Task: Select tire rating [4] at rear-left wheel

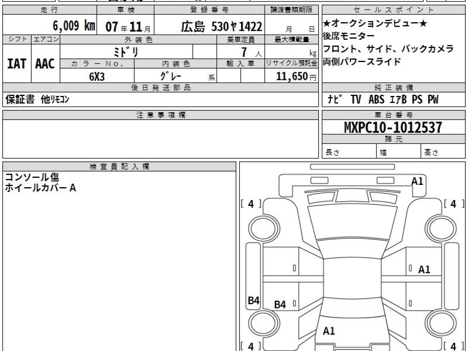Action: (250, 346)
